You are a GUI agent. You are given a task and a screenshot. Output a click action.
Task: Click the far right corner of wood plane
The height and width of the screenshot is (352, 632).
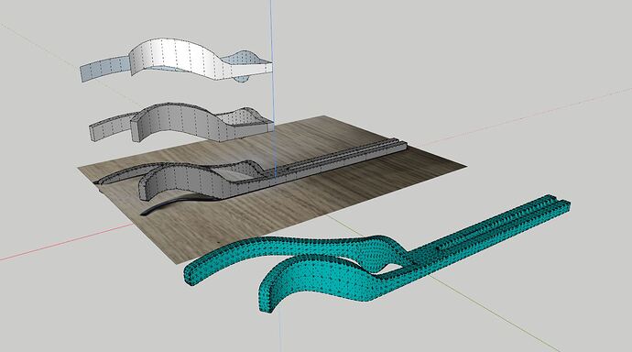[x=464, y=165]
